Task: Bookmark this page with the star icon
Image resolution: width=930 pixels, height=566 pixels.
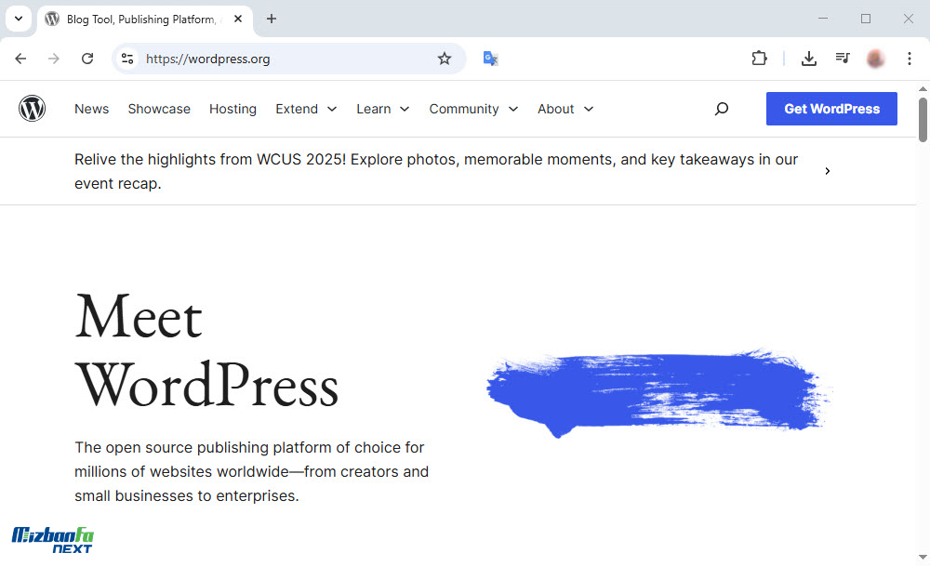Action: point(445,59)
